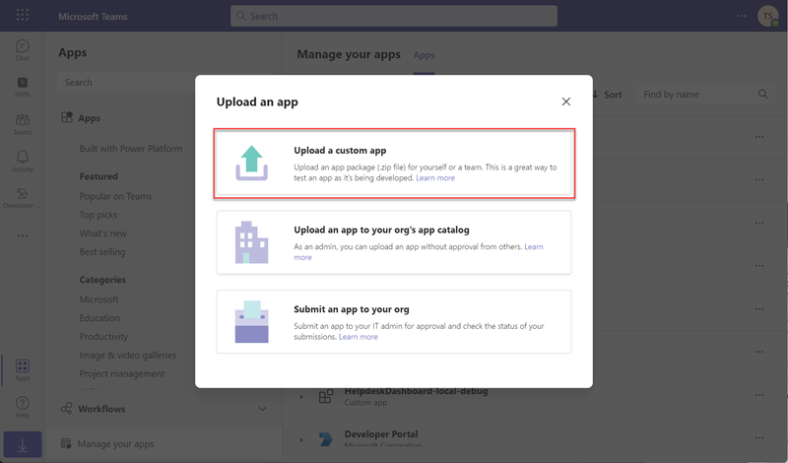The width and height of the screenshot is (788, 463).
Task: Open Developer Portal in left rail
Action: 22,199
